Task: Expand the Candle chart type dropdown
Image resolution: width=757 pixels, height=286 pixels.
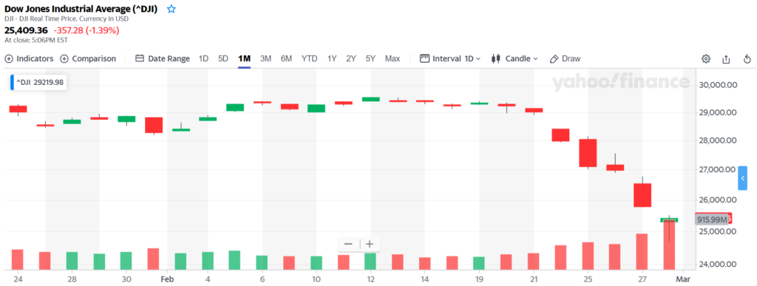Action: pyautogui.click(x=515, y=59)
